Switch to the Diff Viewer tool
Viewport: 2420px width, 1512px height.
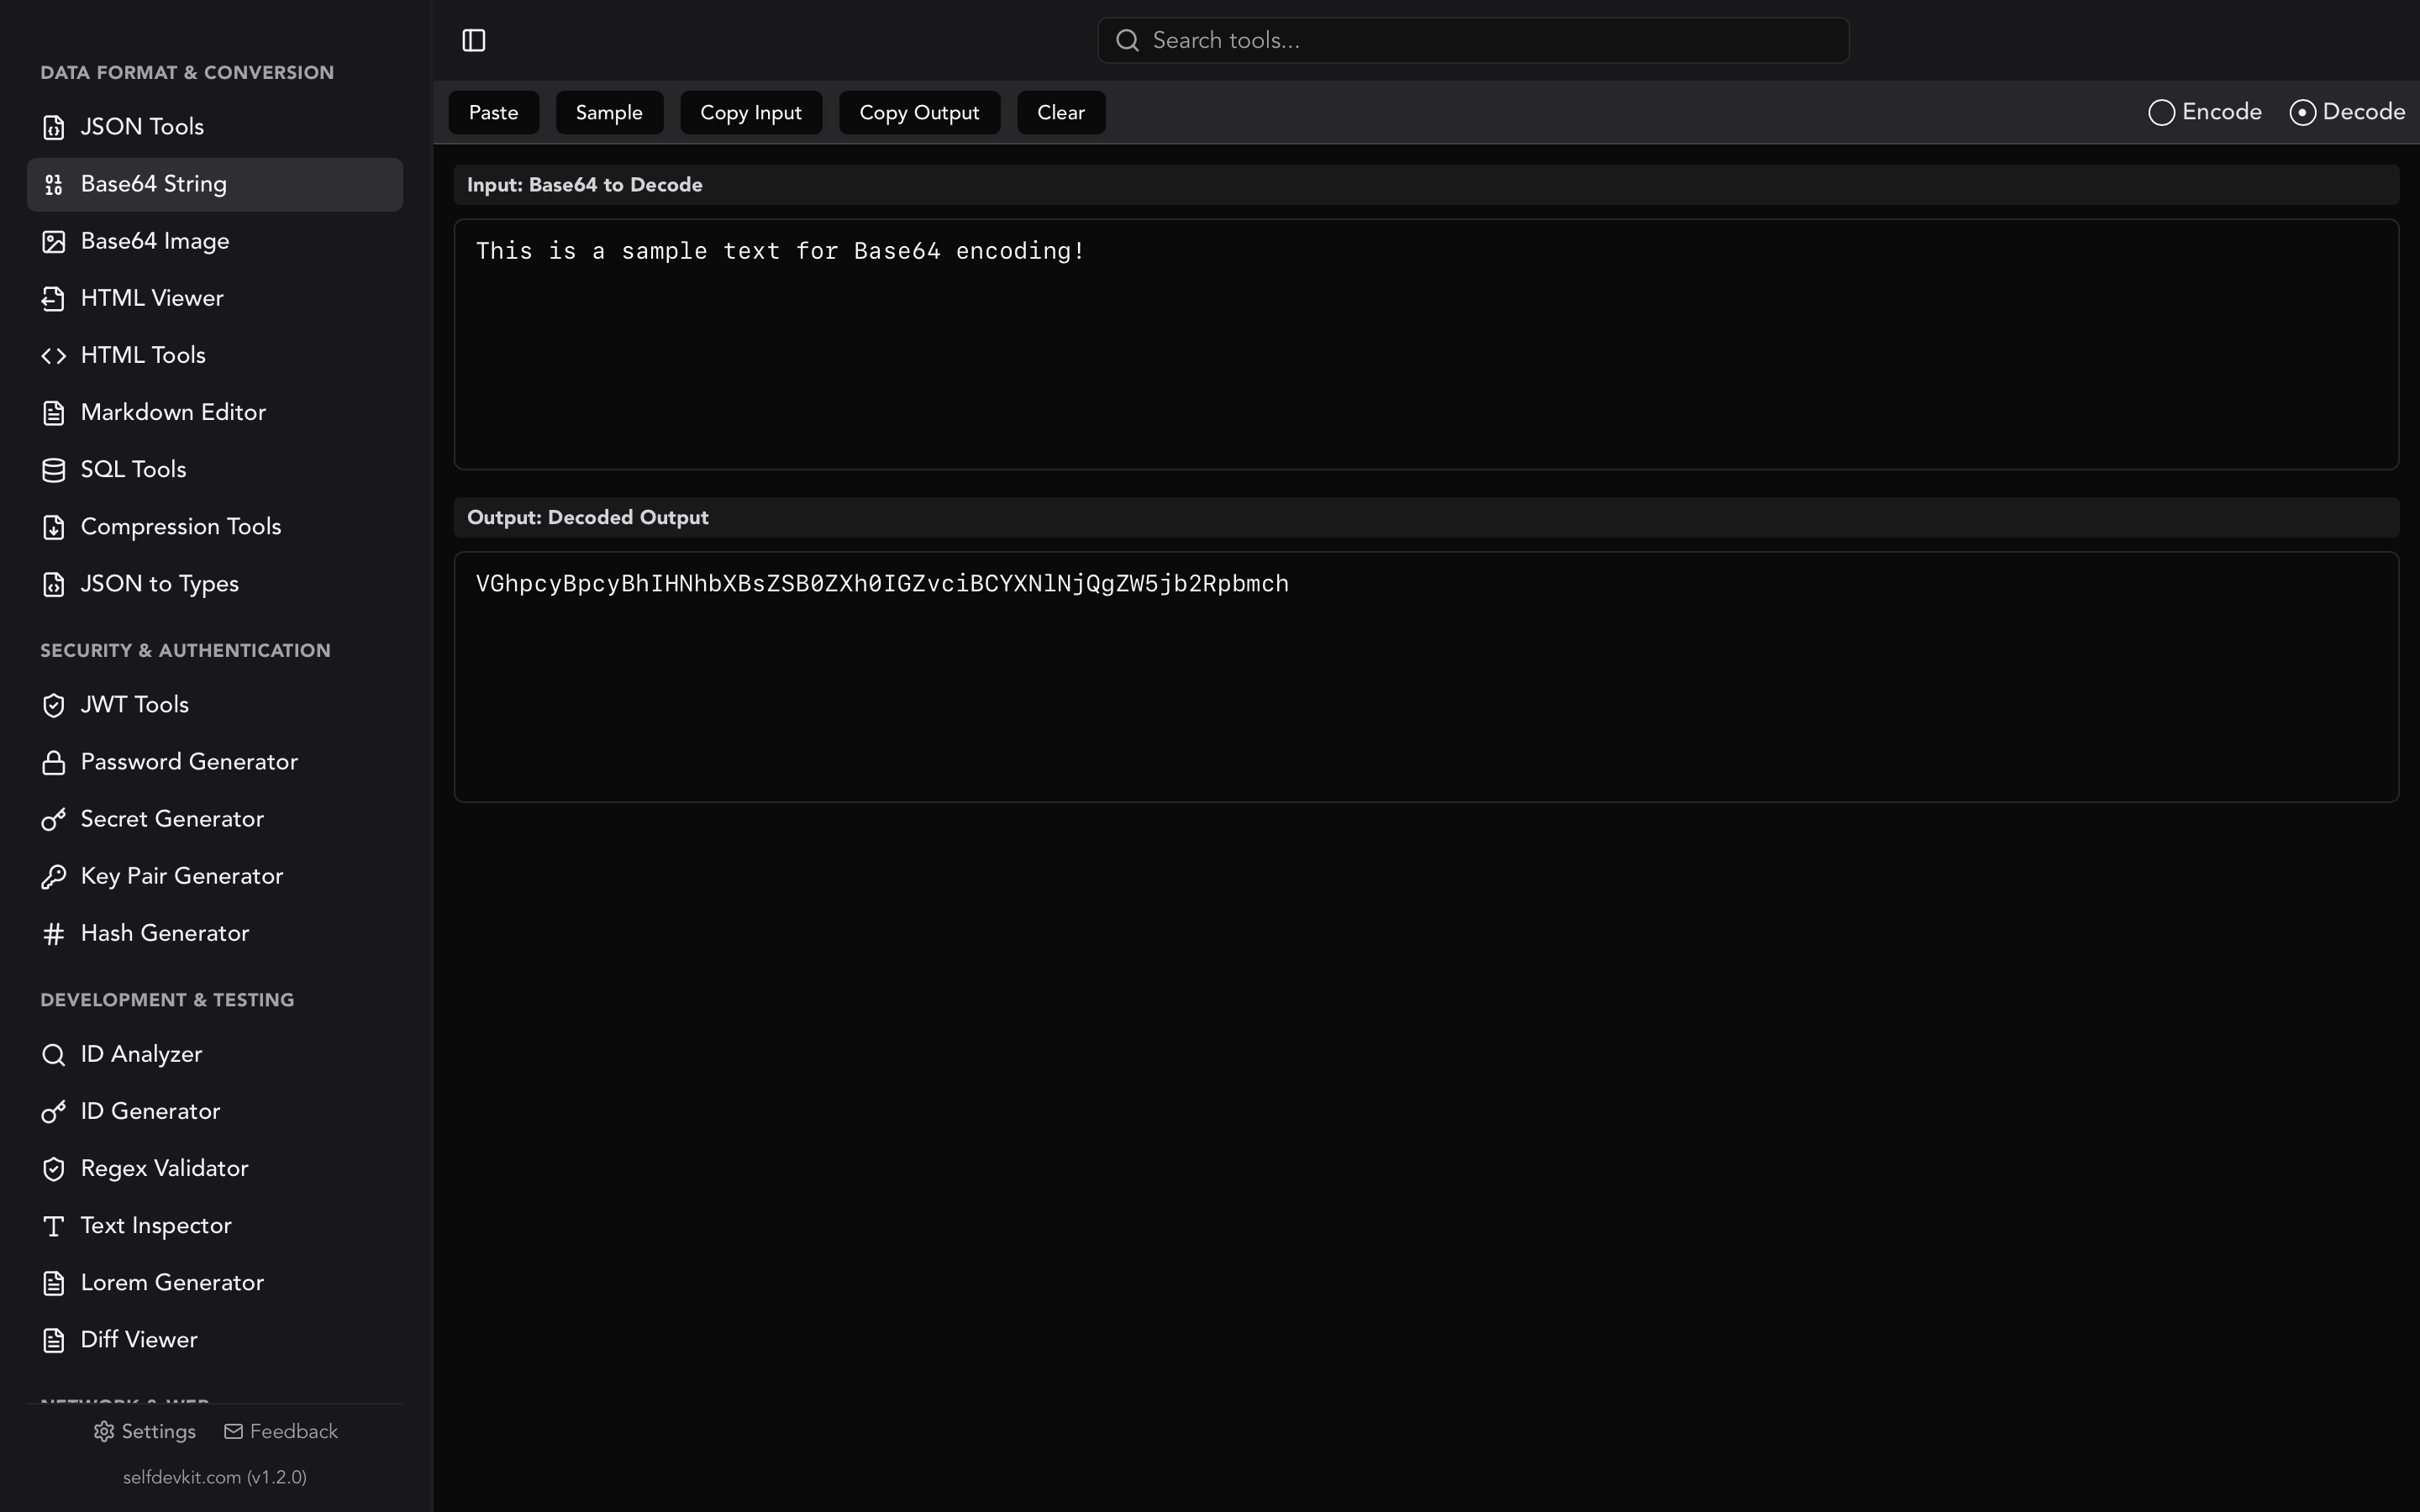coord(139,1339)
